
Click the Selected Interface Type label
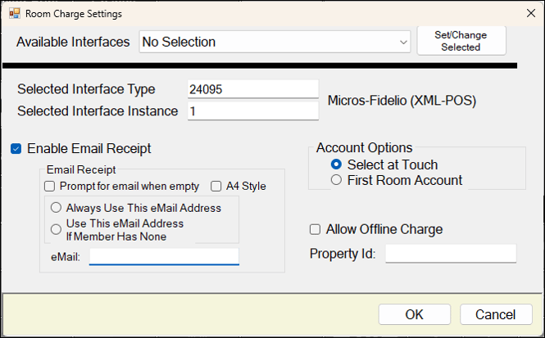86,89
